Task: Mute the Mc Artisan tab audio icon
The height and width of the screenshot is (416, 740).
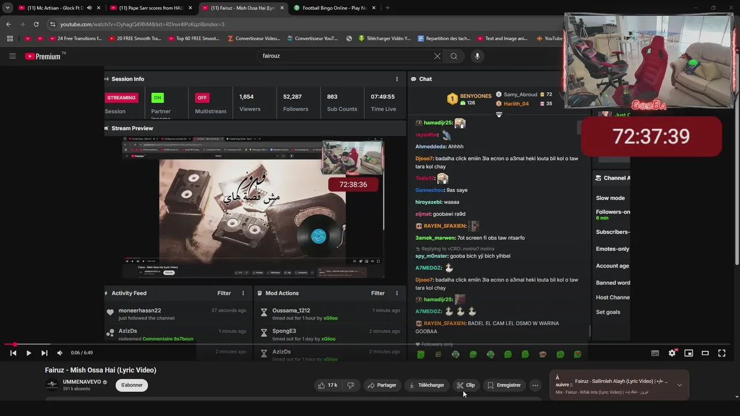Action: (89, 8)
